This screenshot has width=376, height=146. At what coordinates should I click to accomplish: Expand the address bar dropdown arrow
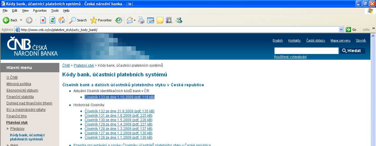point(341,30)
